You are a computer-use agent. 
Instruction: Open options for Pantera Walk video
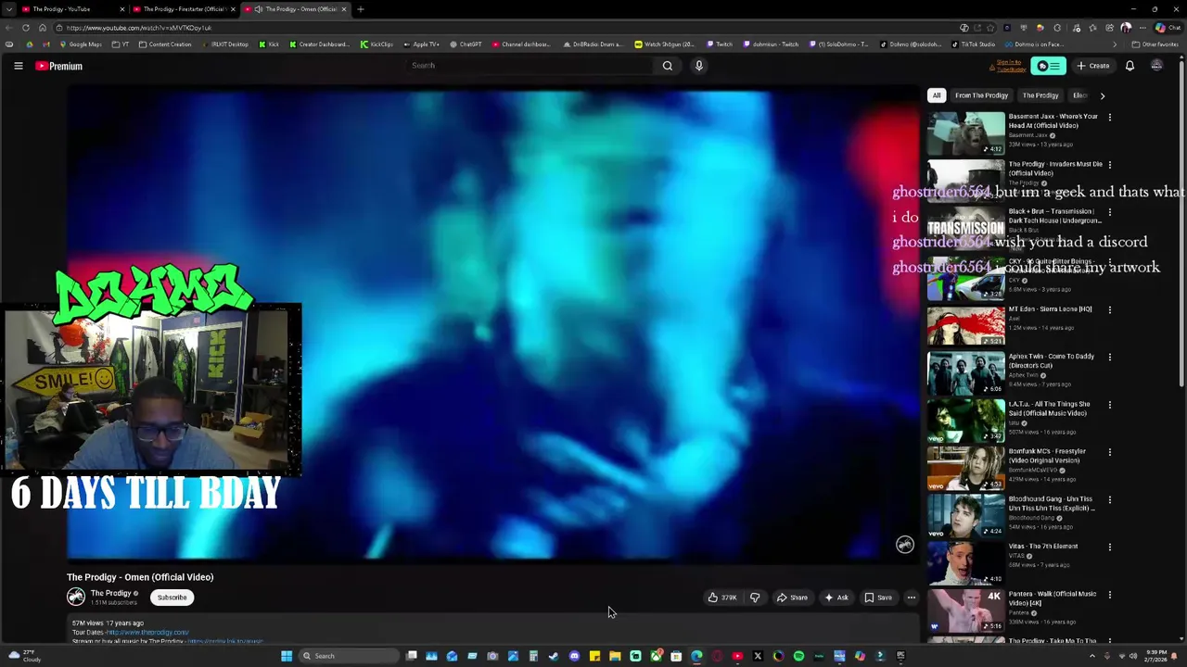pos(1109,595)
